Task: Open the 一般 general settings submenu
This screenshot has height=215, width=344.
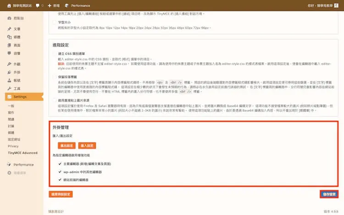Action: [11, 106]
